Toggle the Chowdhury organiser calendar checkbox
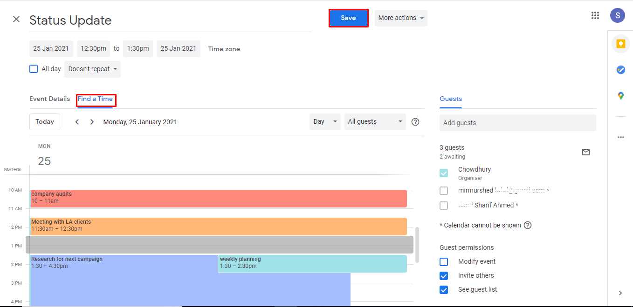Viewport: 633px width, 307px height. pyautogui.click(x=444, y=173)
